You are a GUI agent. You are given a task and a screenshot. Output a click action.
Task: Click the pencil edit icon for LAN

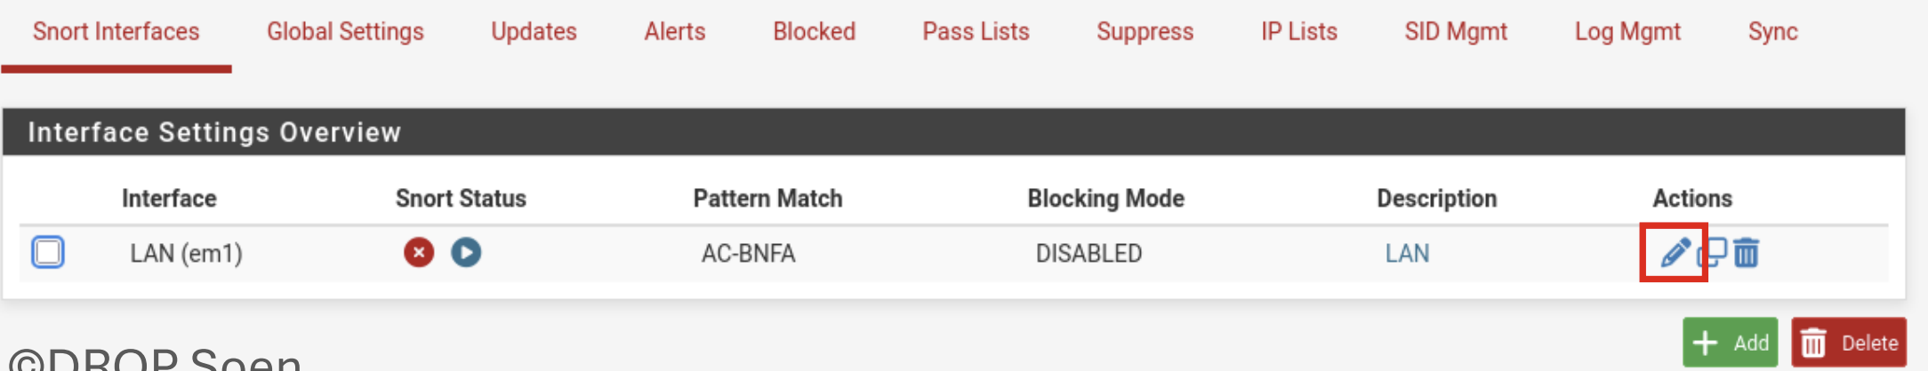[x=1675, y=253]
